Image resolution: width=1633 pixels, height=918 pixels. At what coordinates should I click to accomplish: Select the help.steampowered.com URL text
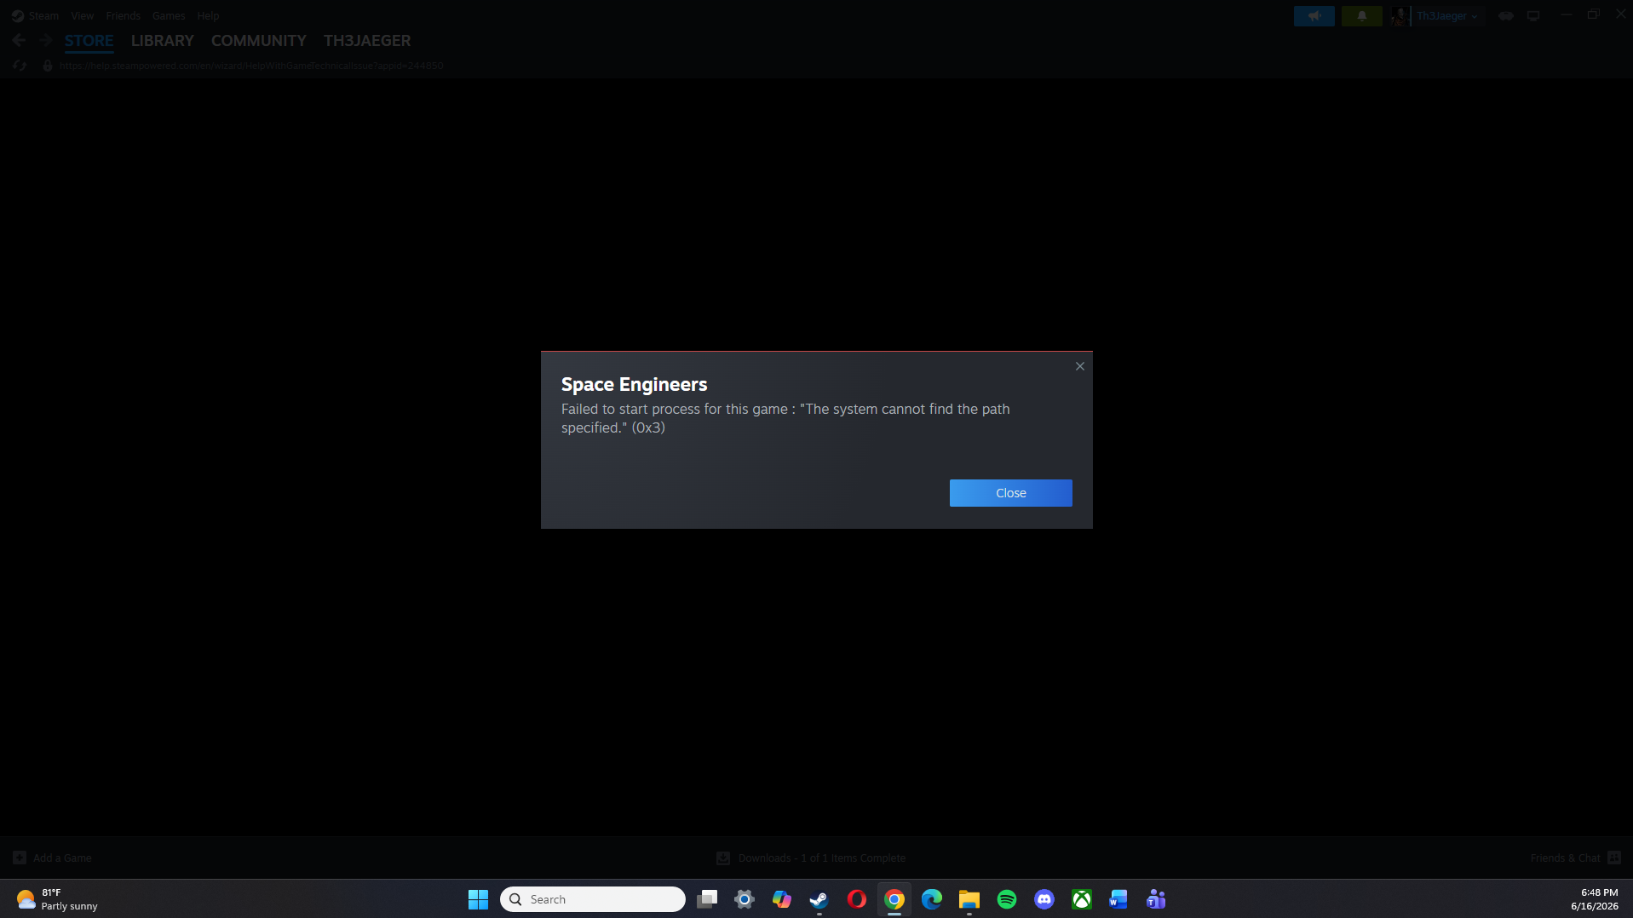click(251, 66)
